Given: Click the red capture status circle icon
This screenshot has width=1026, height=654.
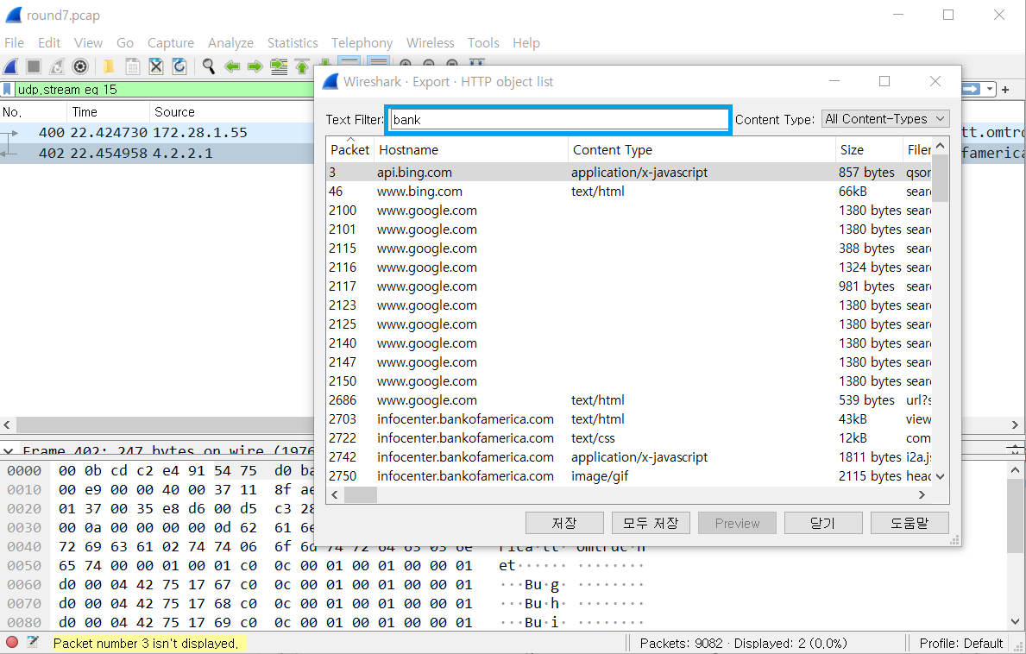Looking at the screenshot, I should (12, 642).
